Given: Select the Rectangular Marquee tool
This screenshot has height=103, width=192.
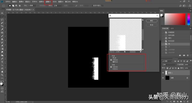Looking at the screenshot, I should (x=2, y=17).
